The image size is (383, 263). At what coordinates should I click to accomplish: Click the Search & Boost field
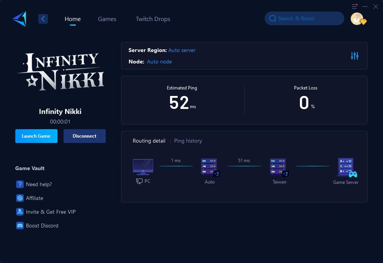pos(304,18)
